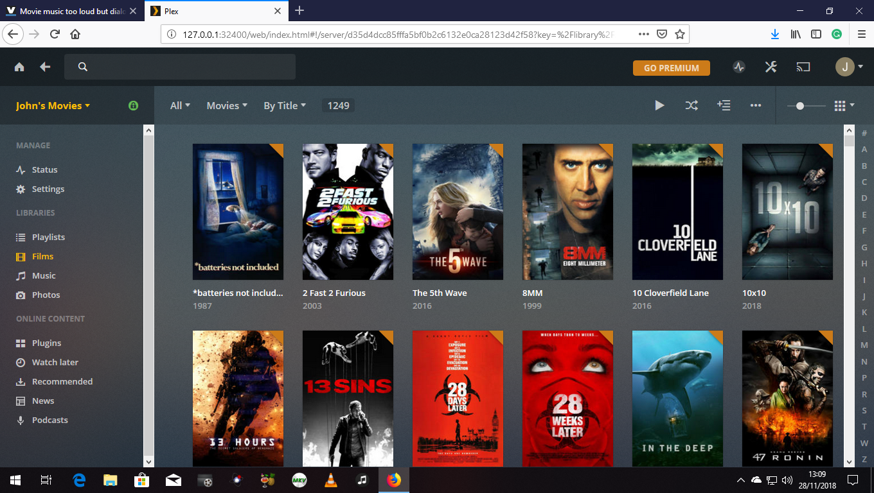Click the Firefox address bar URL
Screen dimensions: 874x493
pyautogui.click(x=398, y=34)
